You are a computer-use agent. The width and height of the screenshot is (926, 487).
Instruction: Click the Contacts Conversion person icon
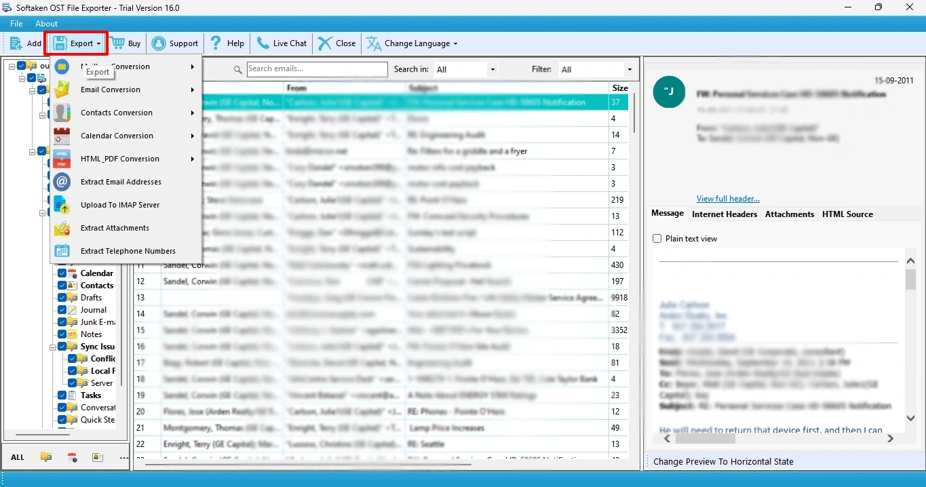(62, 113)
